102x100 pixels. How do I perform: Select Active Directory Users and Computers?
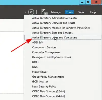pos(63,37)
